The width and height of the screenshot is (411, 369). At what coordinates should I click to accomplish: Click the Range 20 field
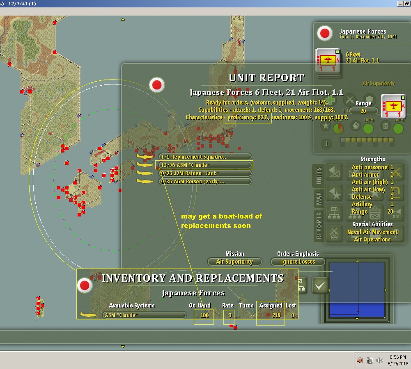363,111
